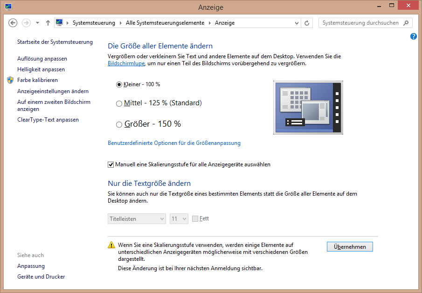Click the monitor icon in address bar

point(59,22)
